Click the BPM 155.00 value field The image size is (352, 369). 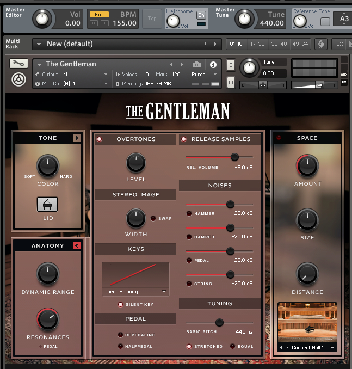(125, 23)
